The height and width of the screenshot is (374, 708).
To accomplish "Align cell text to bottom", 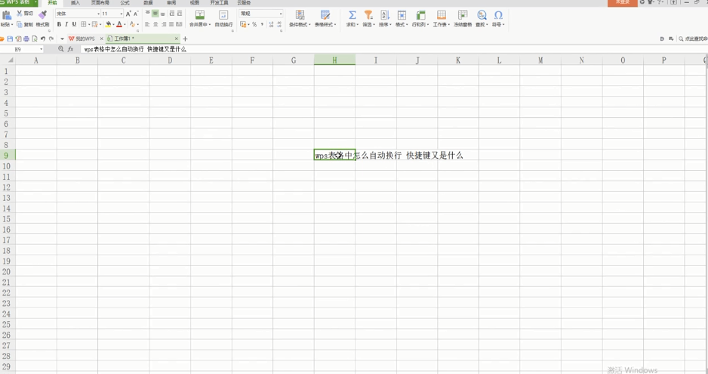I will pyautogui.click(x=163, y=14).
